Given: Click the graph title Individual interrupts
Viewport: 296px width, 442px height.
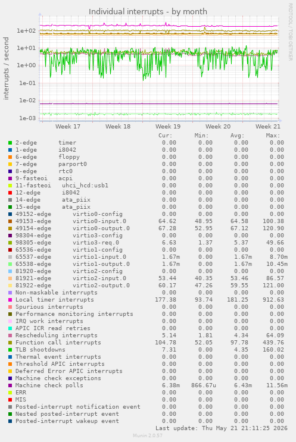Looking at the screenshot, I should [x=148, y=12].
